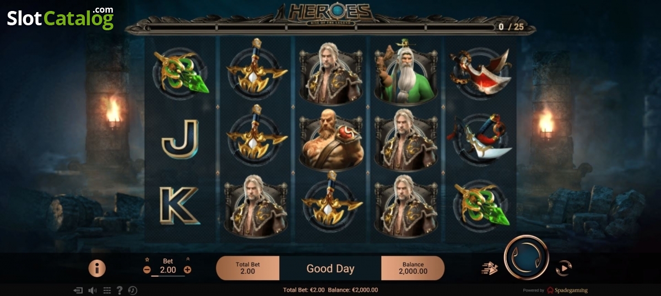The height and width of the screenshot is (296, 661).
Task: Start autoplay with the circular play icon
Action: 564,268
